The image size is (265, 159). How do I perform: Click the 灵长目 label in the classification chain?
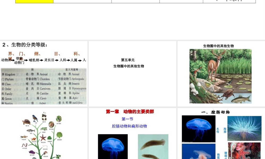click(x=49, y=60)
